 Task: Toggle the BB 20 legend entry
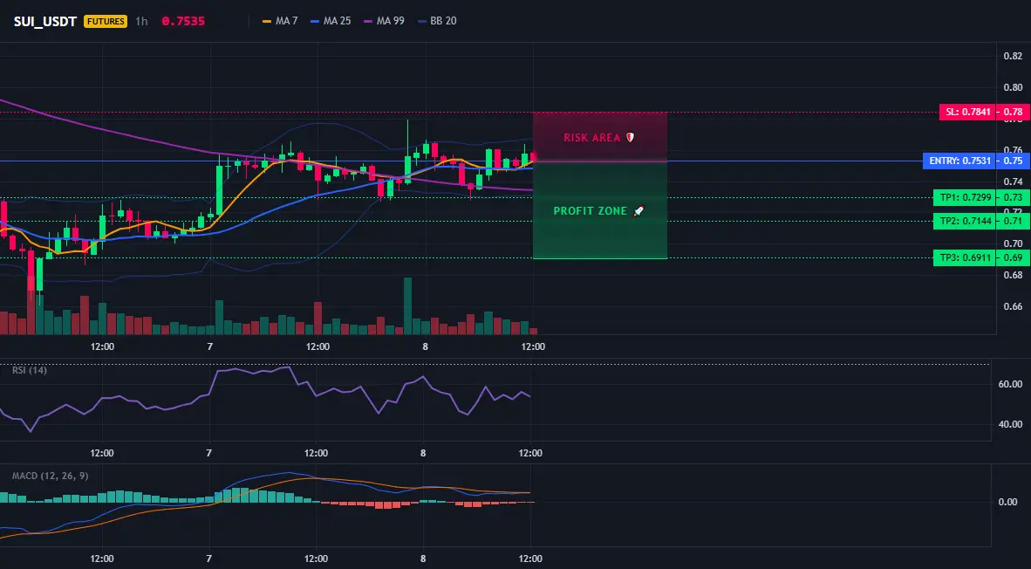tap(437, 21)
